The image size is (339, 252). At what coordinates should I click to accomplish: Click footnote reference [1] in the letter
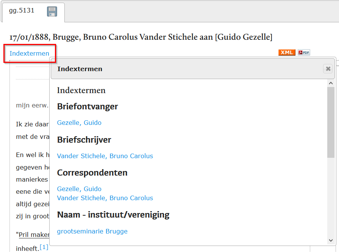(44, 247)
